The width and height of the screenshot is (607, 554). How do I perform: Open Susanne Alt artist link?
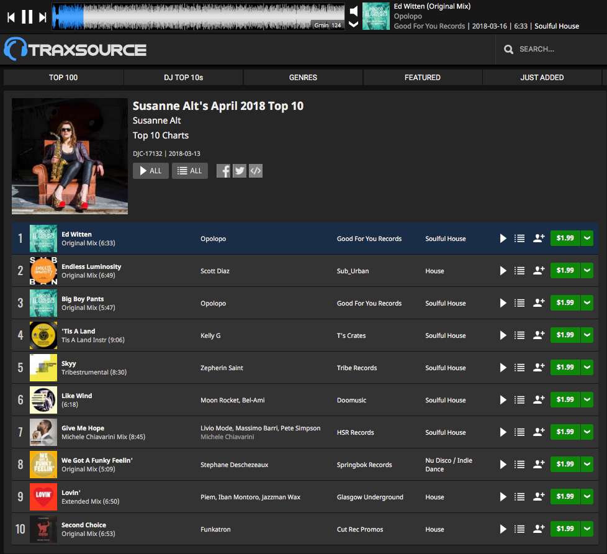point(157,120)
